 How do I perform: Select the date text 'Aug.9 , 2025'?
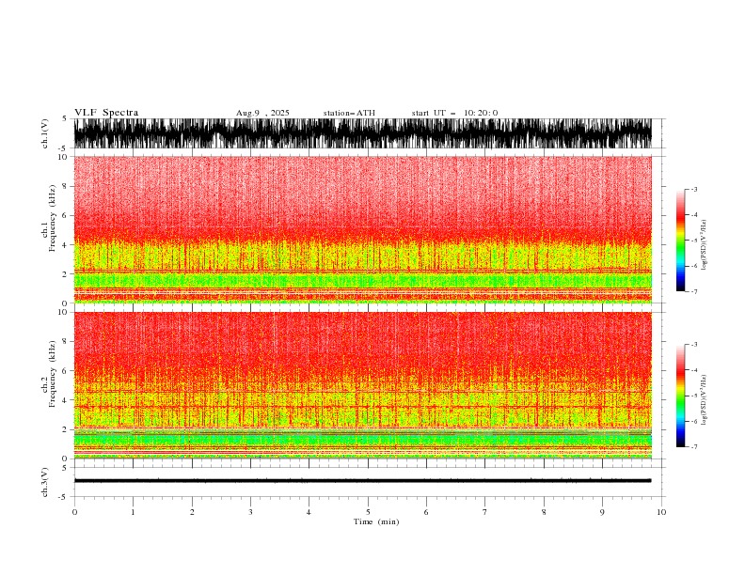tap(262, 113)
